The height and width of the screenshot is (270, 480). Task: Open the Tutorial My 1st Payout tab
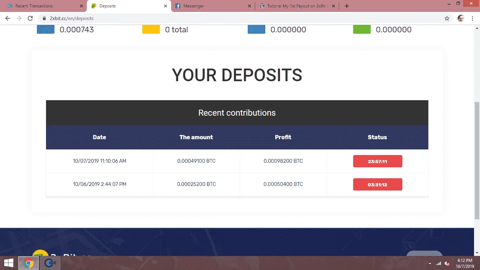point(297,6)
